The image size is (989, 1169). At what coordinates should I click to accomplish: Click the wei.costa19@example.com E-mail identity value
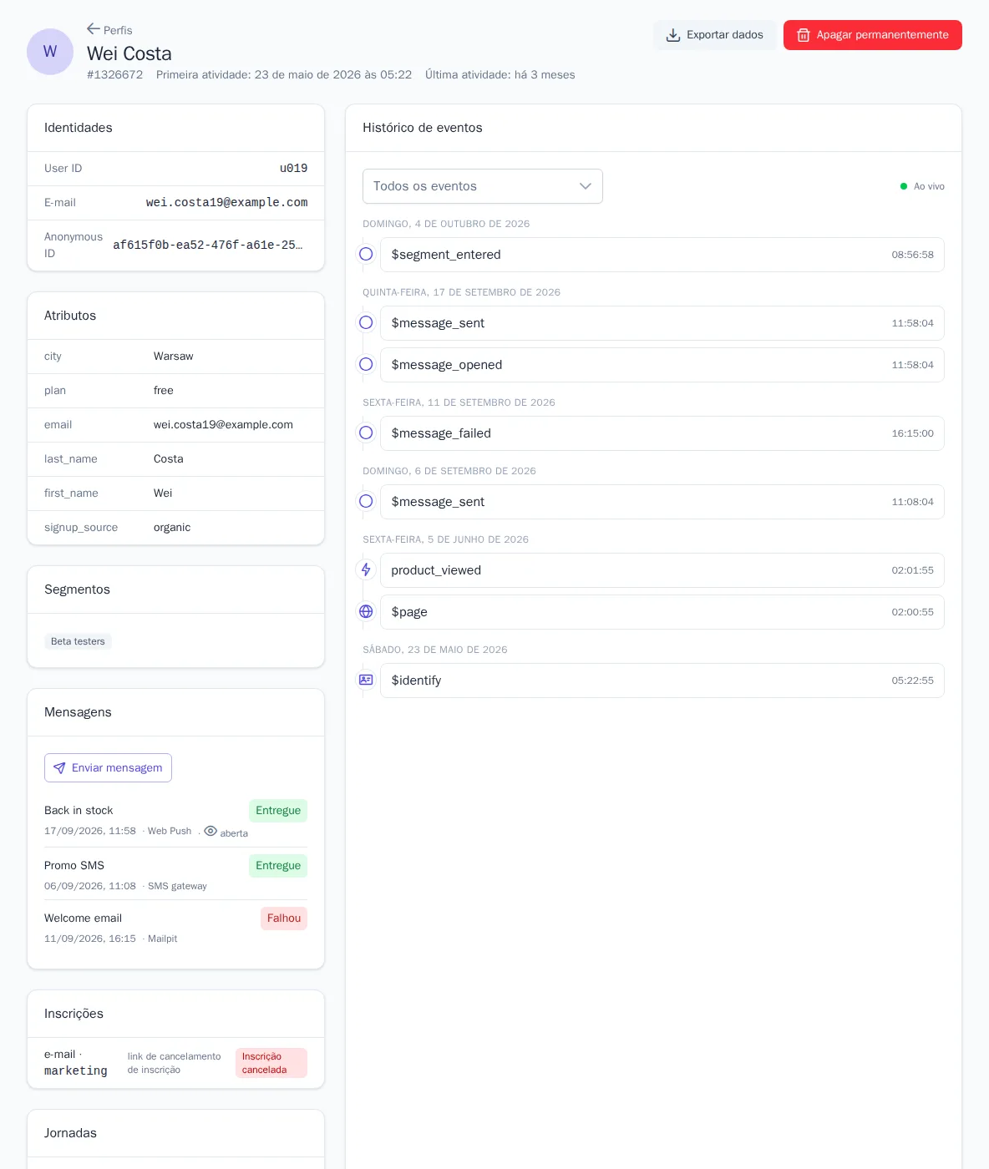(x=226, y=203)
